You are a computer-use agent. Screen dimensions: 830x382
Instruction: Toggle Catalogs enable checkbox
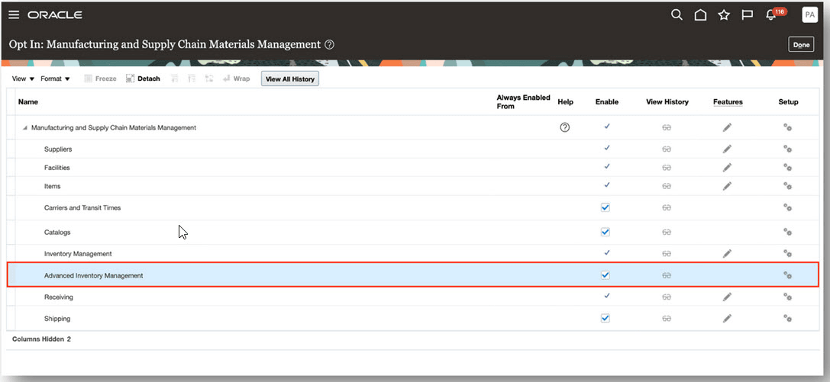606,232
